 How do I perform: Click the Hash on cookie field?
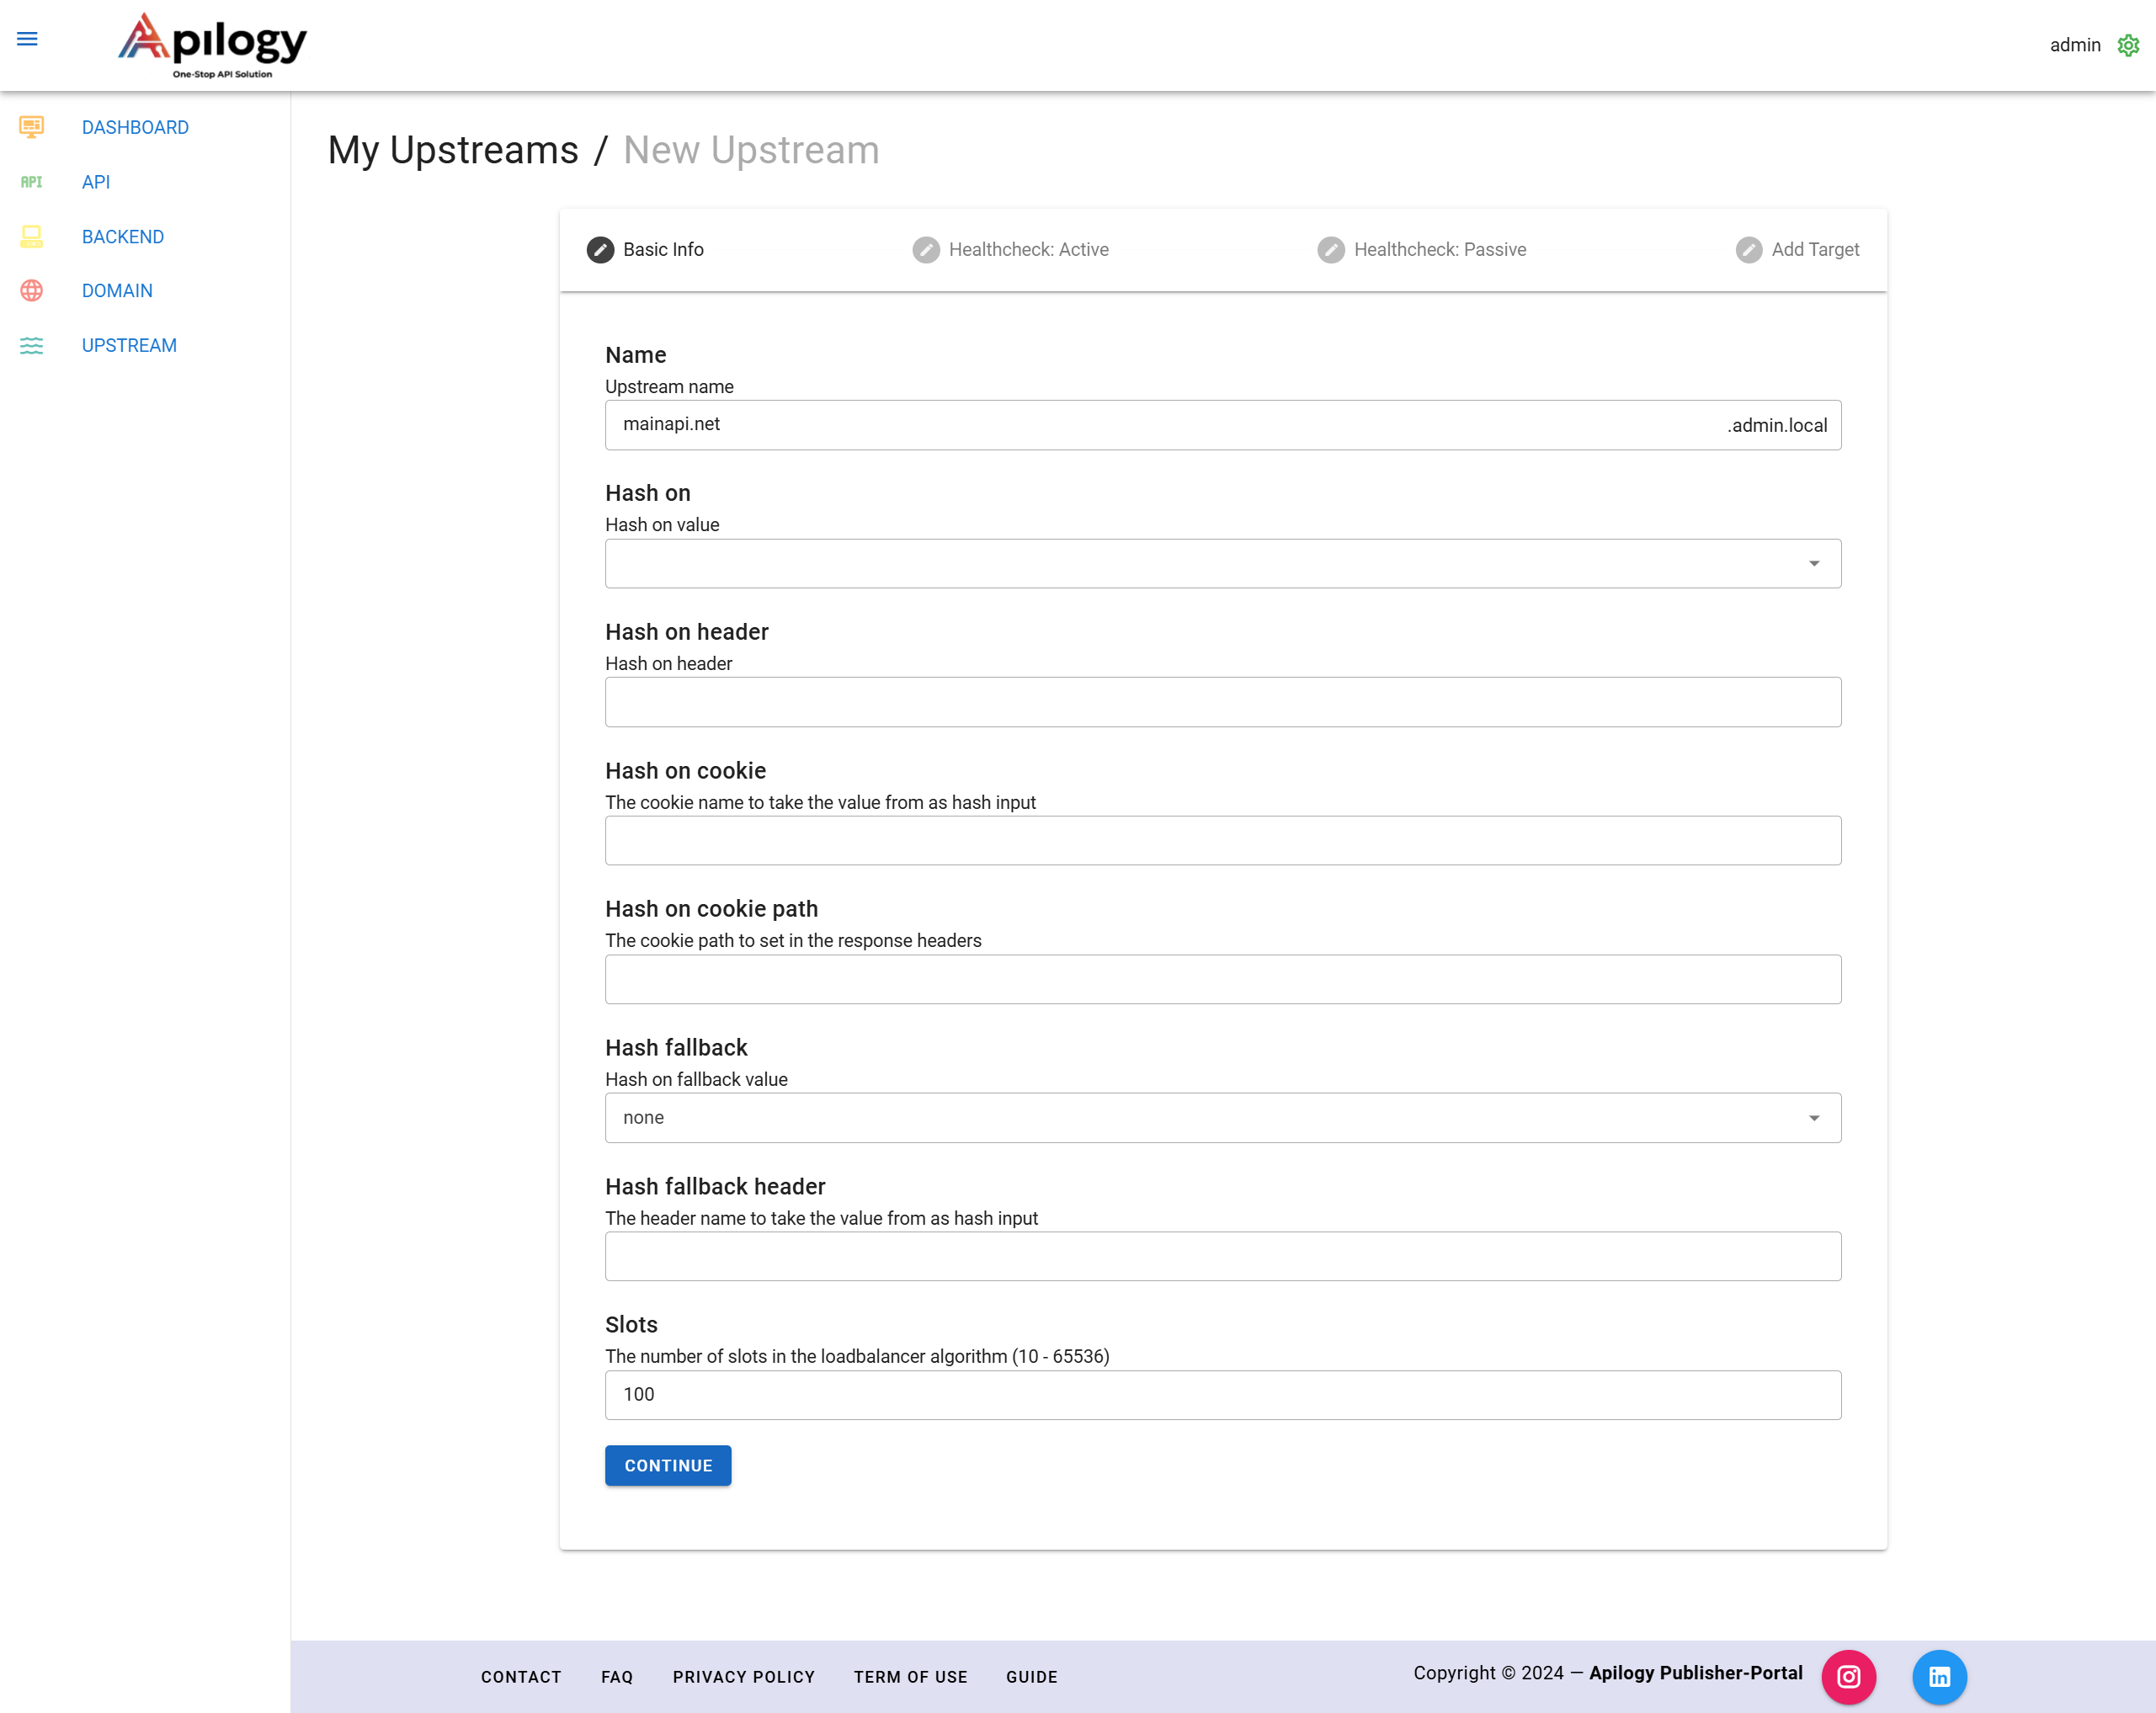[1222, 841]
